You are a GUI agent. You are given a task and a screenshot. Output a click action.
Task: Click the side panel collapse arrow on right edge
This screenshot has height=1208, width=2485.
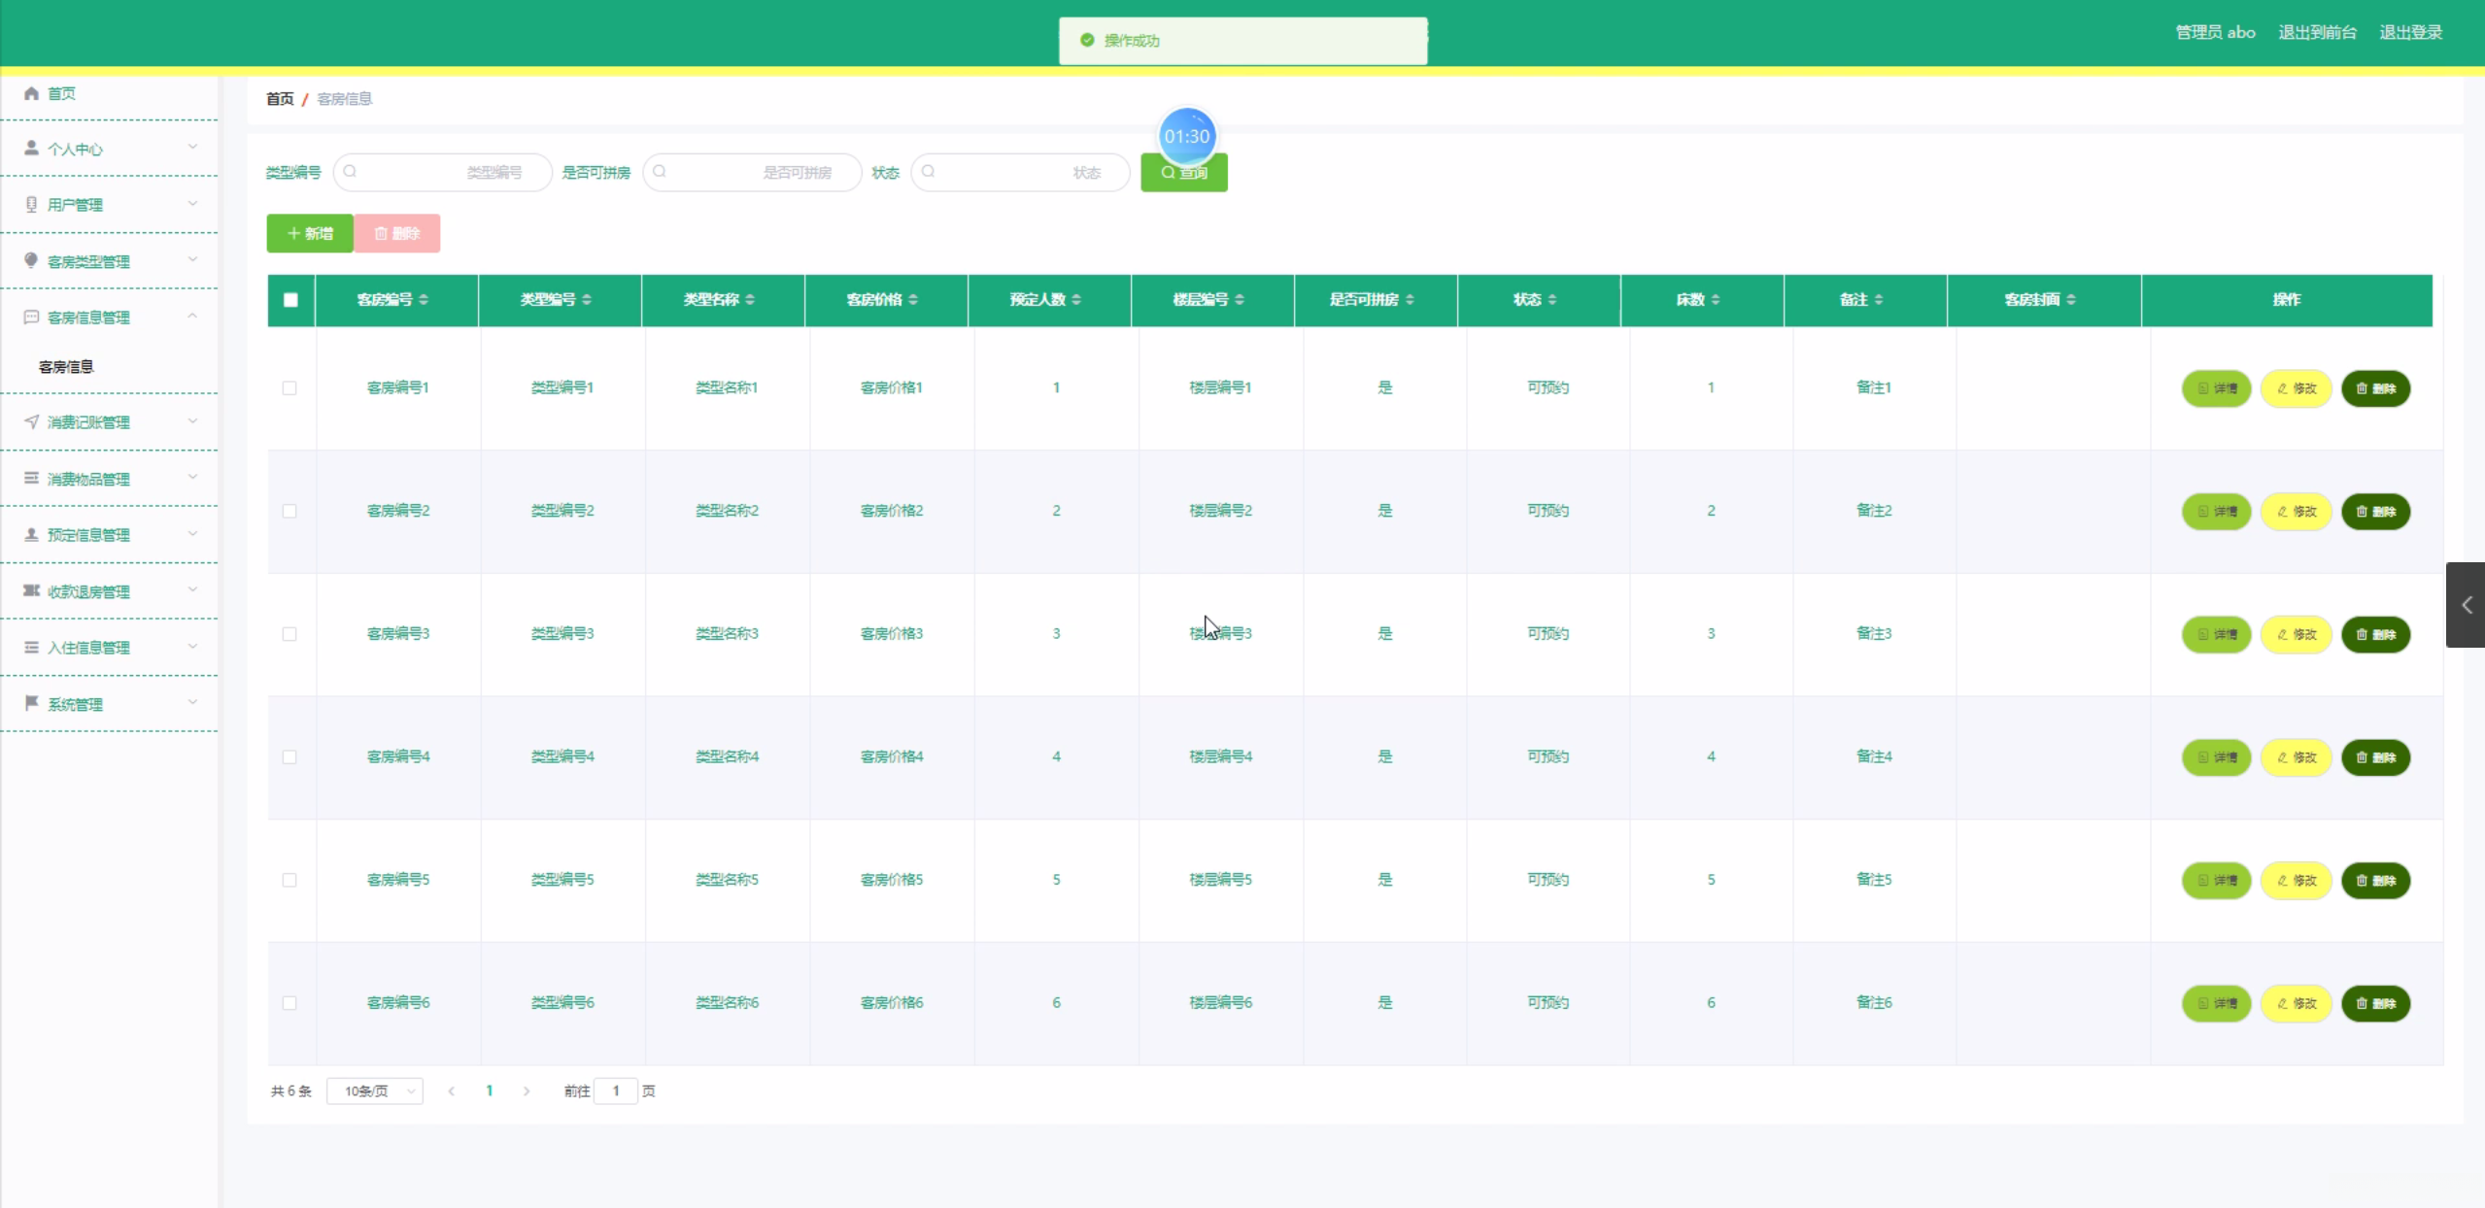[x=2466, y=605]
